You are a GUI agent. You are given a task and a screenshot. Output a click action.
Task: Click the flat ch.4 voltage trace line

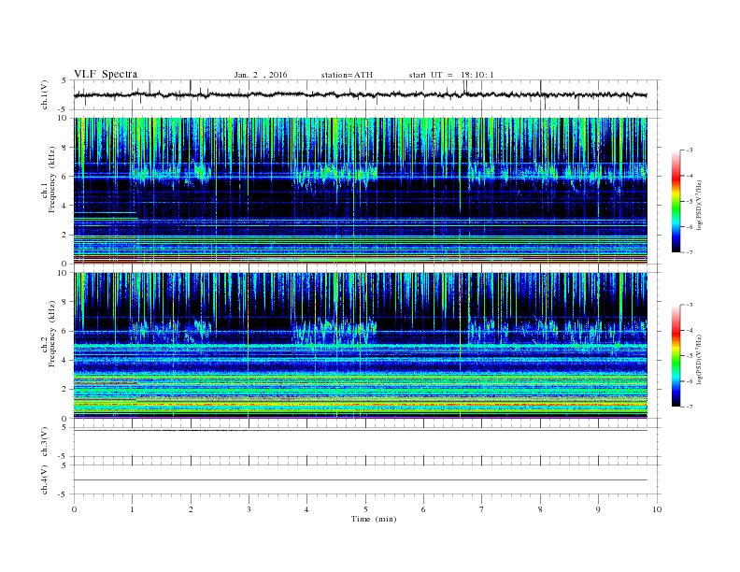pos(361,480)
